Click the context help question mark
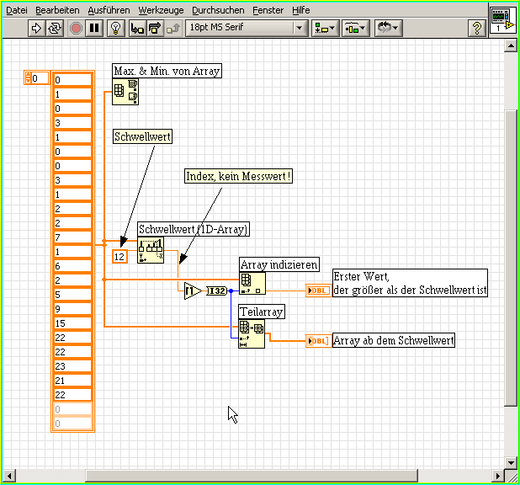Screen dimensions: 520x485 (477, 28)
